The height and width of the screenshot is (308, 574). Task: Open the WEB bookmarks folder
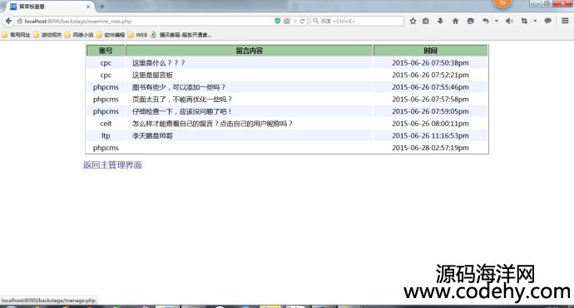137,35
